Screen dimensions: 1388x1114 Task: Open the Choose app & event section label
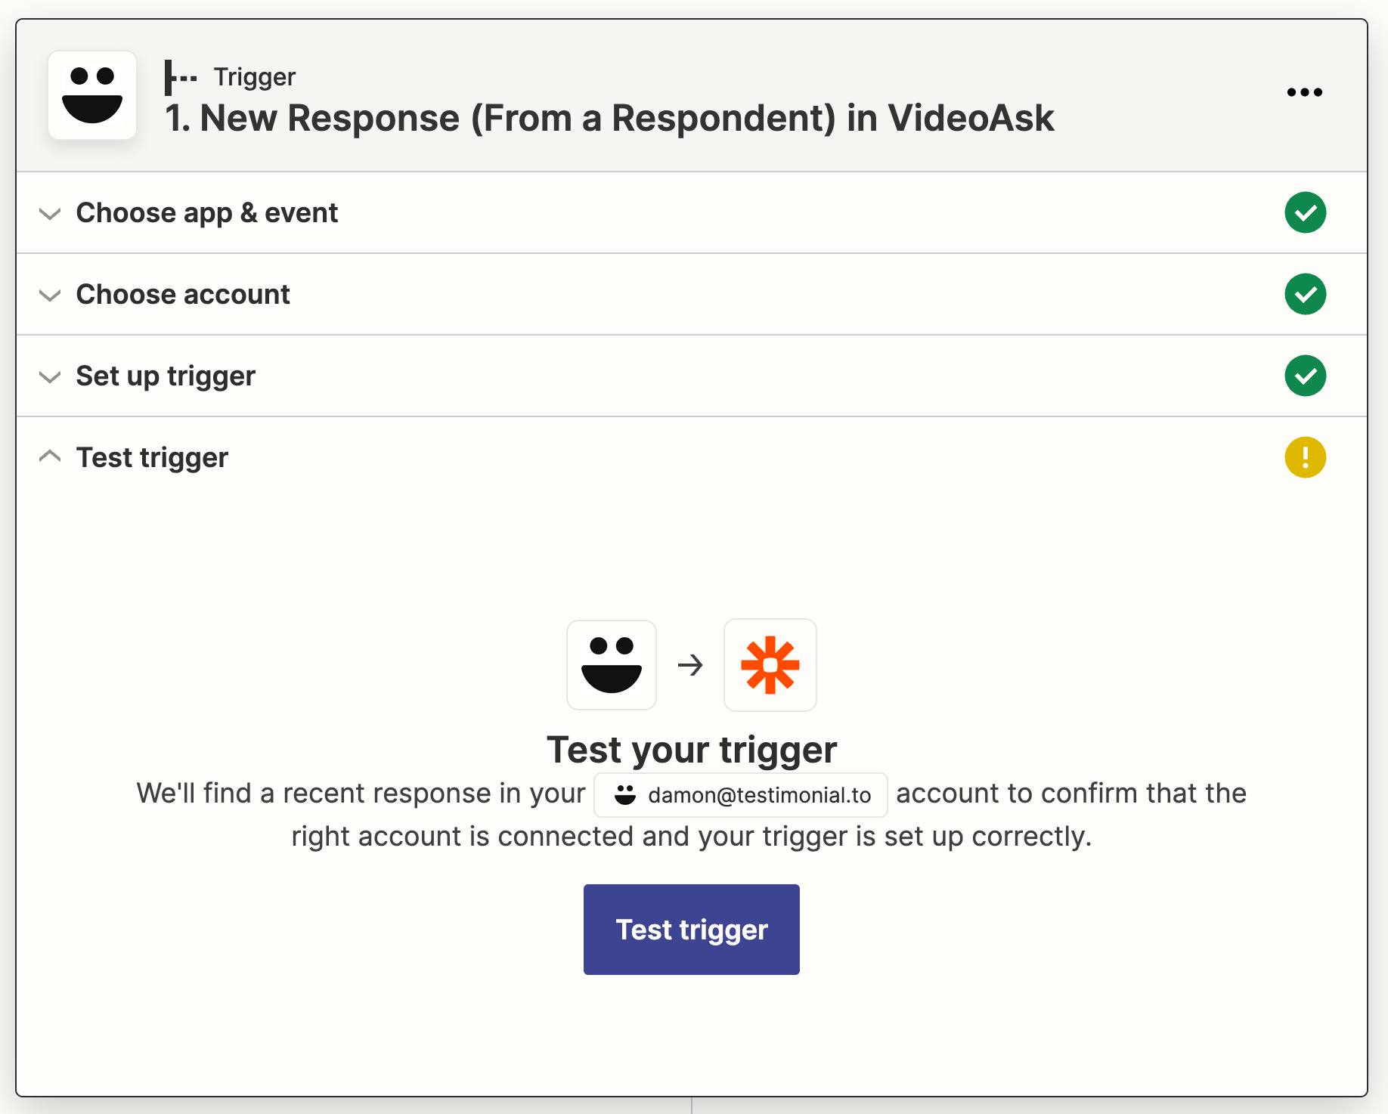point(206,213)
